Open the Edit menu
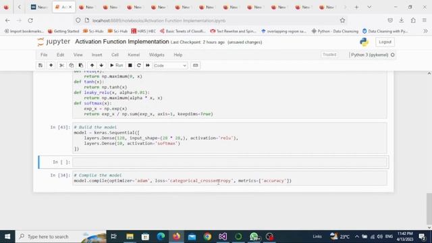 click(60, 55)
